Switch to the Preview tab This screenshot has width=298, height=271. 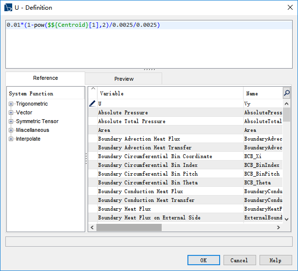click(124, 79)
